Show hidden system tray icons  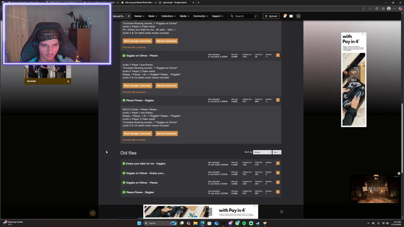point(368,223)
